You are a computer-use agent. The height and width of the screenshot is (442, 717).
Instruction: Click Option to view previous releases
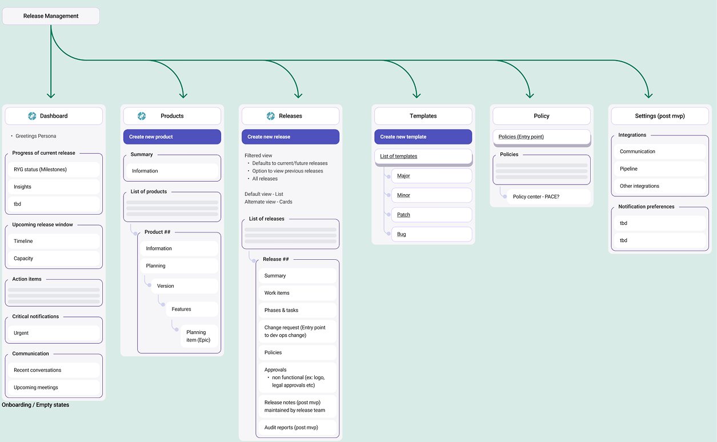[x=287, y=171]
